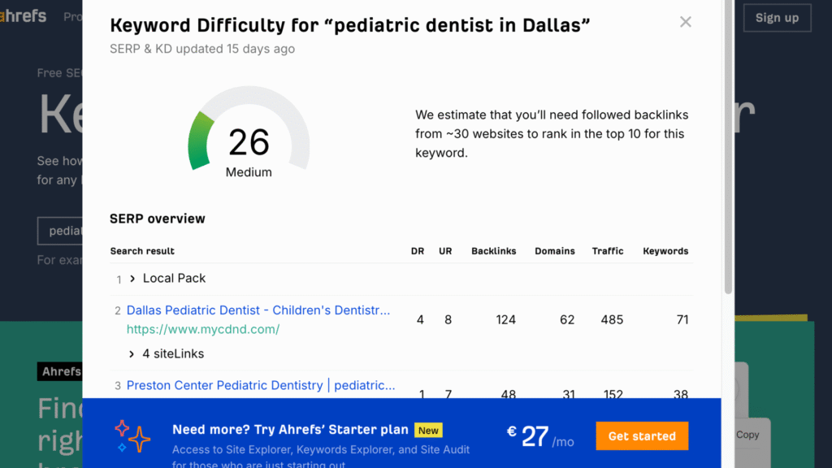832x468 pixels.
Task: Click the DR column header
Action: [418, 251]
